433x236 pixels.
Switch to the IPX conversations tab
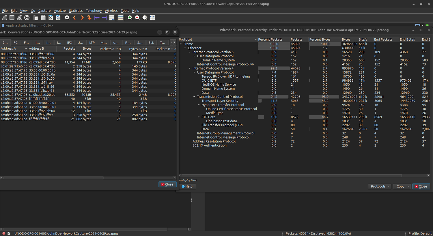click(70, 42)
